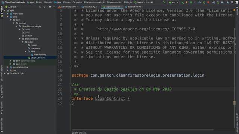The image size is (239, 134).
Task: Expand the manifests folder
Action: click(x=8, y=14)
